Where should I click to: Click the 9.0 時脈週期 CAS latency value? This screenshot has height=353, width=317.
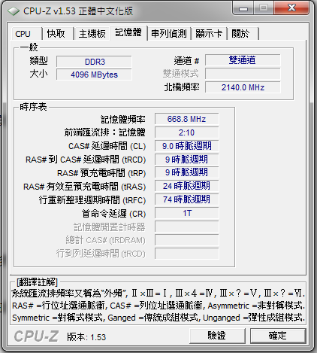(186, 146)
